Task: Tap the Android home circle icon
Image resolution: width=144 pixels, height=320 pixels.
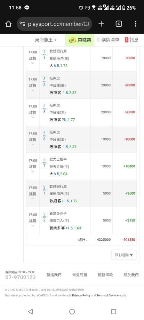Action: pyautogui.click(x=72, y=311)
